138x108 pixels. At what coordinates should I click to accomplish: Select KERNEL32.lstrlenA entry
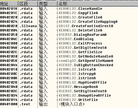point(77,78)
